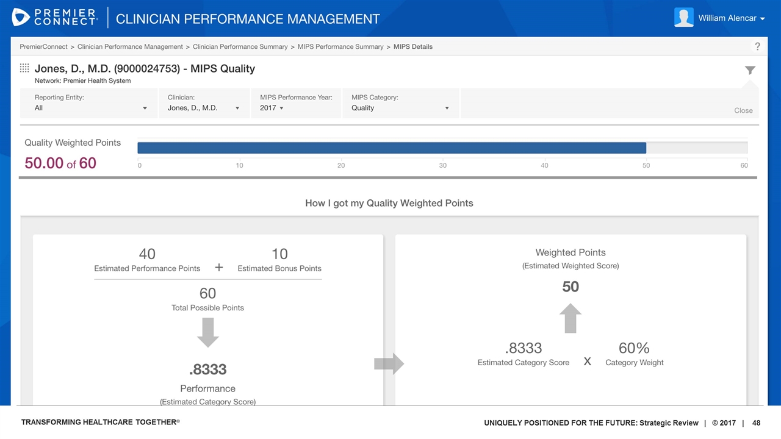This screenshot has width=781, height=439.
Task: Click the up arrow below Weighted Points 50
Action: 570,318
